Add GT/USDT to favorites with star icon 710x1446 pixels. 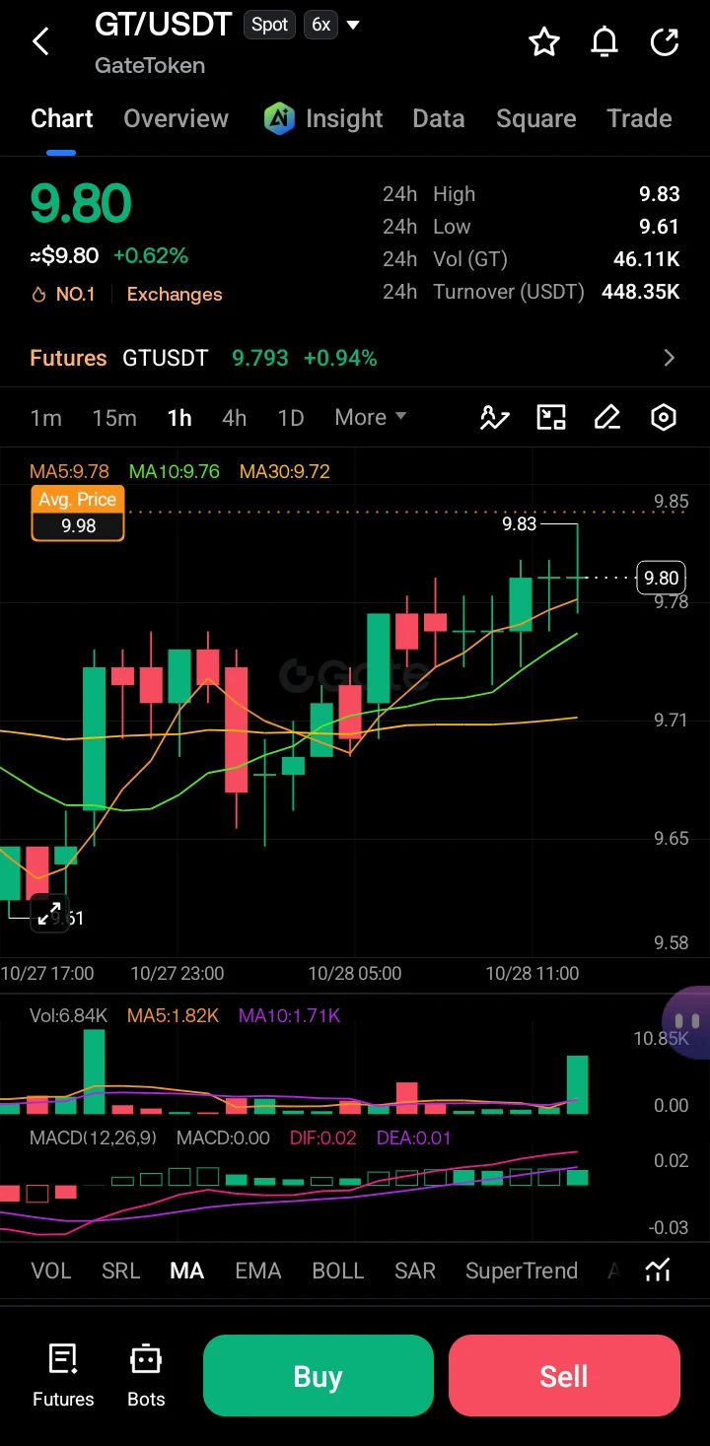544,41
